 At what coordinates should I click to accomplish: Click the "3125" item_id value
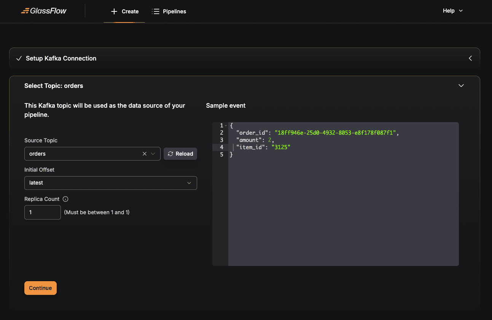tap(281, 147)
